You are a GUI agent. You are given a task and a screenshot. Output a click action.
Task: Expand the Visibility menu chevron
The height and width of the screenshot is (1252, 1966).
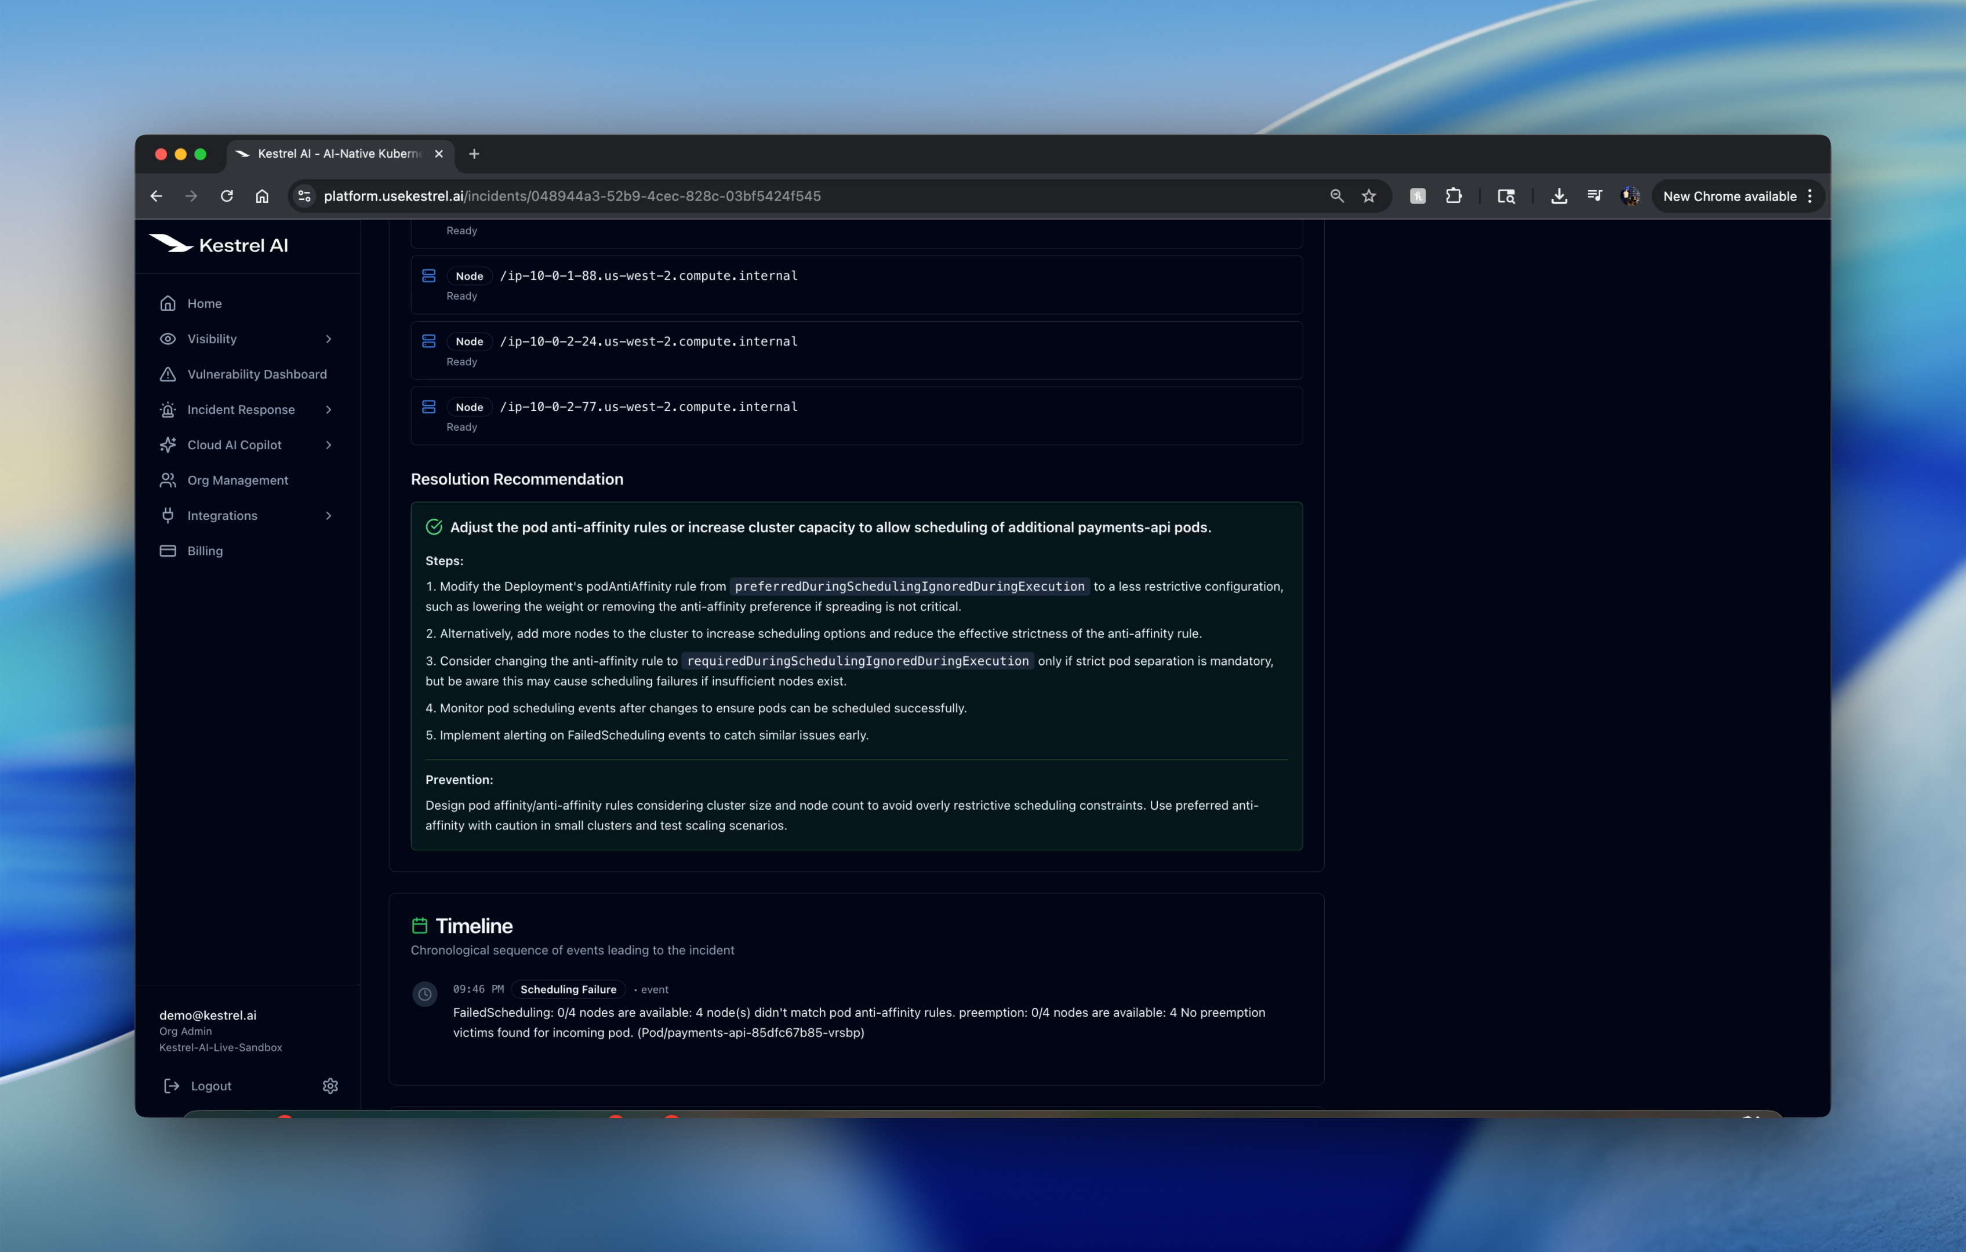tap(328, 339)
